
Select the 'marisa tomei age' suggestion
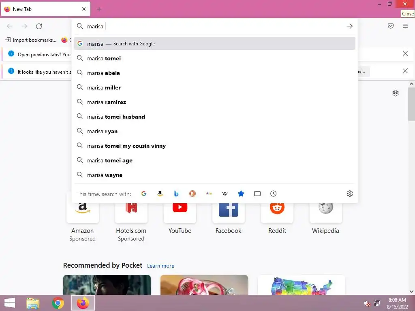[x=215, y=160]
